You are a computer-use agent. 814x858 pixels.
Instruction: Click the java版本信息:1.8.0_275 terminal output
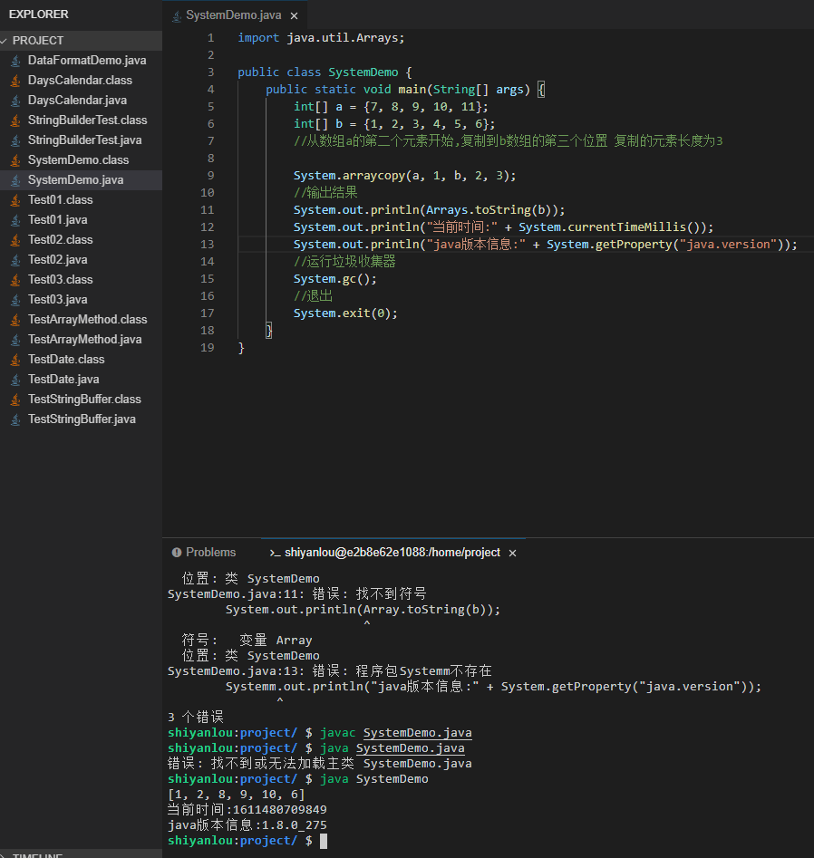[x=247, y=825]
